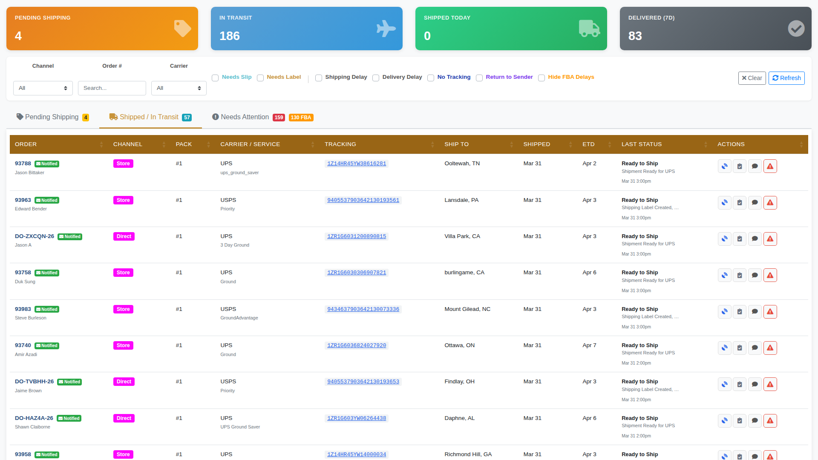Open the Channel filter dropdown
This screenshot has height=460, width=818.
pos(43,88)
